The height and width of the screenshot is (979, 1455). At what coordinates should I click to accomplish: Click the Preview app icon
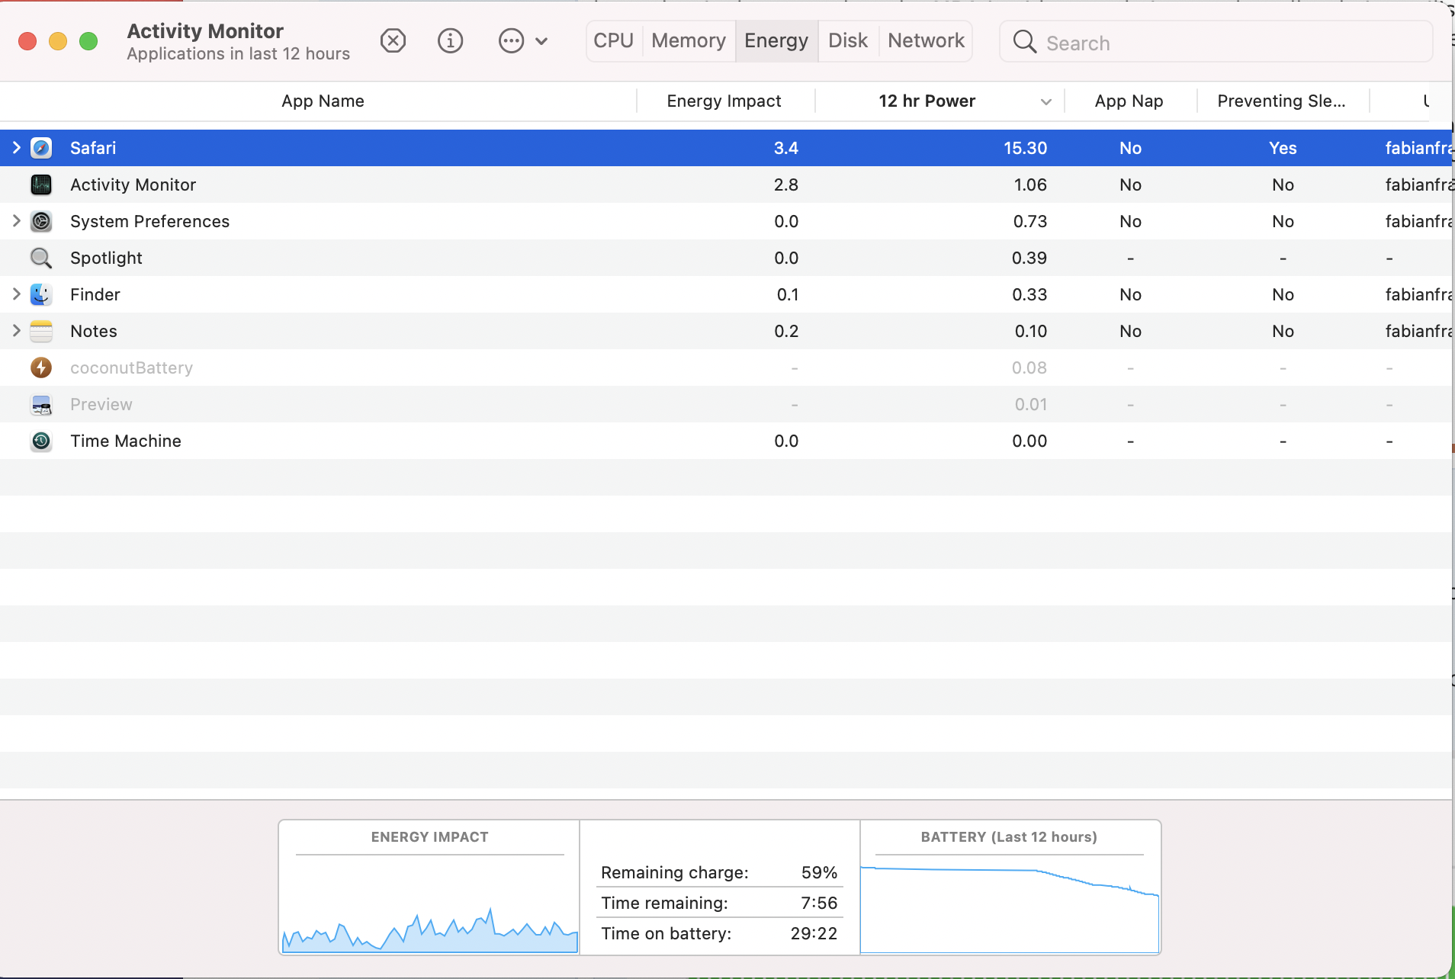click(x=41, y=404)
